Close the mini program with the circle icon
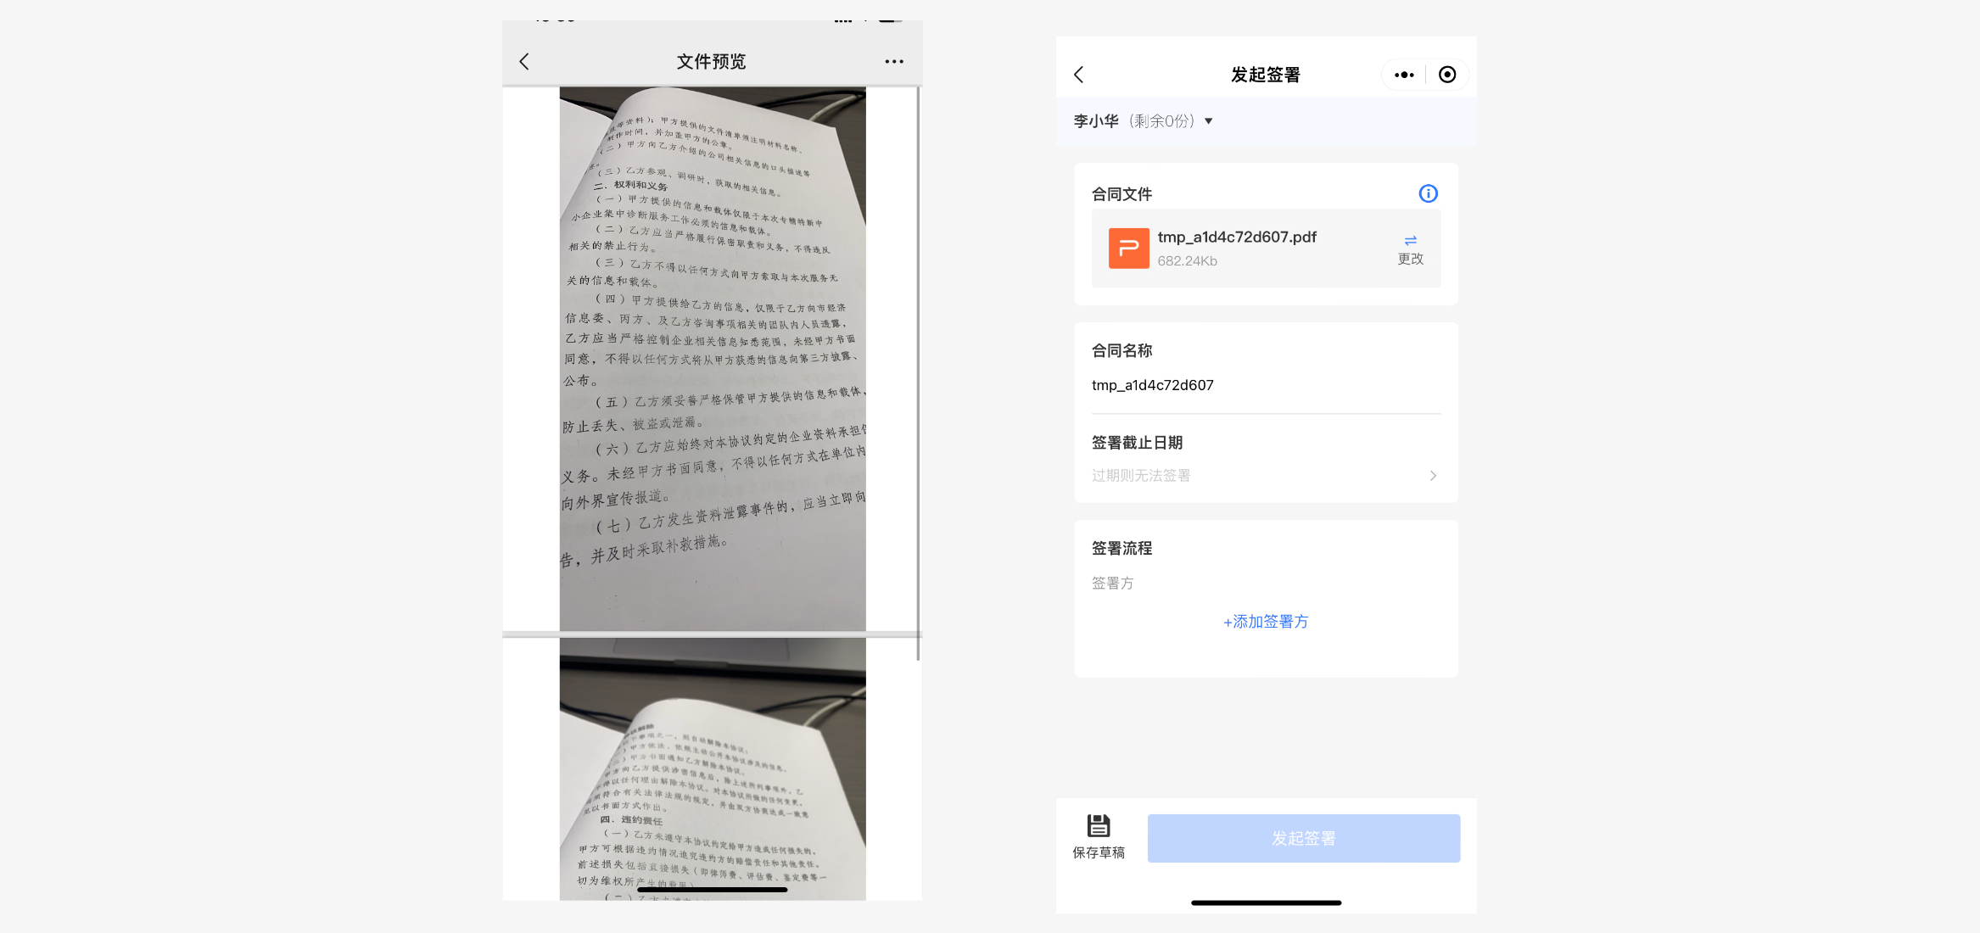 click(1447, 75)
